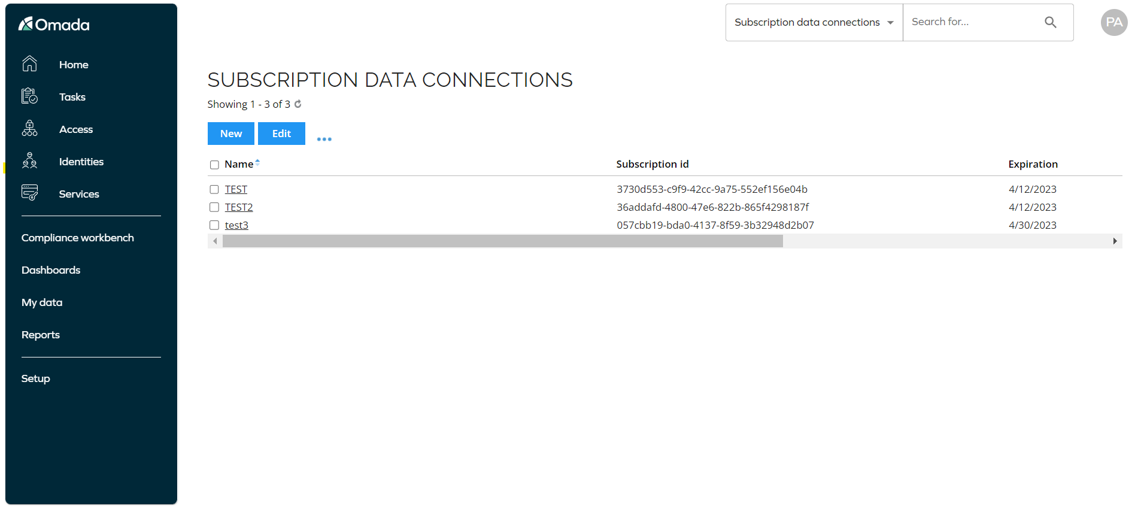Click the Services icon in sidebar
Screen dimensions: 1144x509
pyautogui.click(x=29, y=193)
